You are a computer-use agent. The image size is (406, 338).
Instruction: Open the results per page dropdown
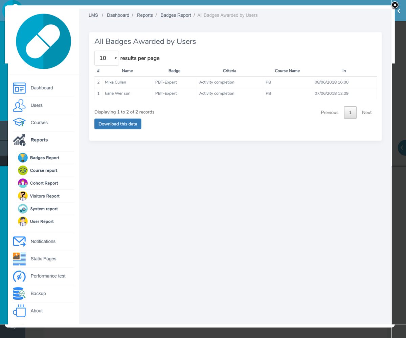point(107,58)
